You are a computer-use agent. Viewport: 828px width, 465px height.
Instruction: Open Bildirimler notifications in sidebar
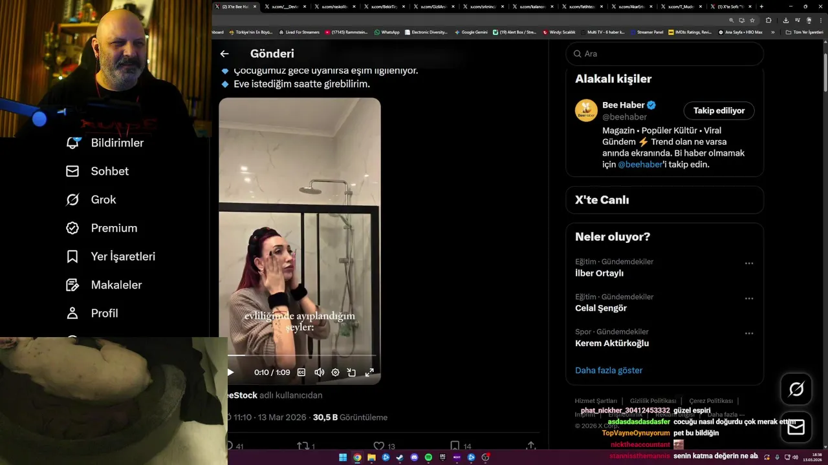[x=105, y=143]
